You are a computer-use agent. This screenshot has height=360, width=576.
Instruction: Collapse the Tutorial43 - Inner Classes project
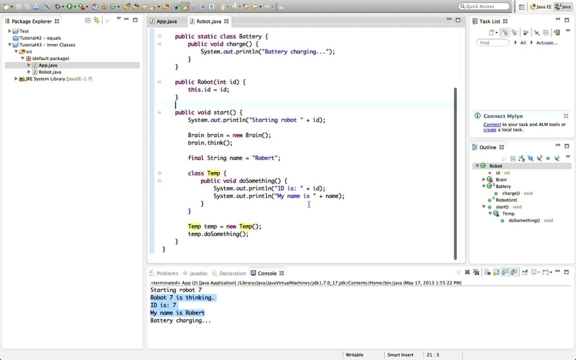click(x=9, y=45)
